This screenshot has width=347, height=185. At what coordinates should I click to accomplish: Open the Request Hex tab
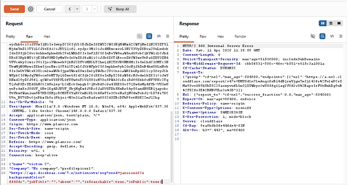pos(47,37)
